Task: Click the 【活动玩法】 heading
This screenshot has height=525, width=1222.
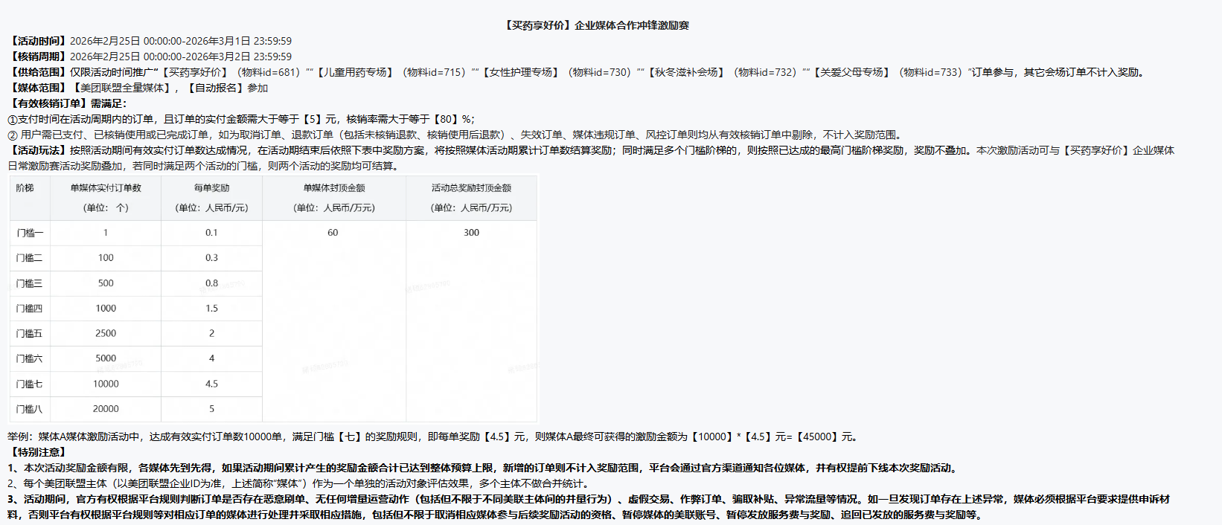Action: (38, 150)
